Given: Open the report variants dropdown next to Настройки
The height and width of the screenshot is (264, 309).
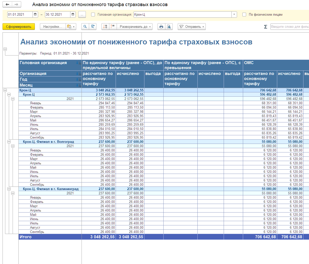Looking at the screenshot, I should tap(71, 27).
